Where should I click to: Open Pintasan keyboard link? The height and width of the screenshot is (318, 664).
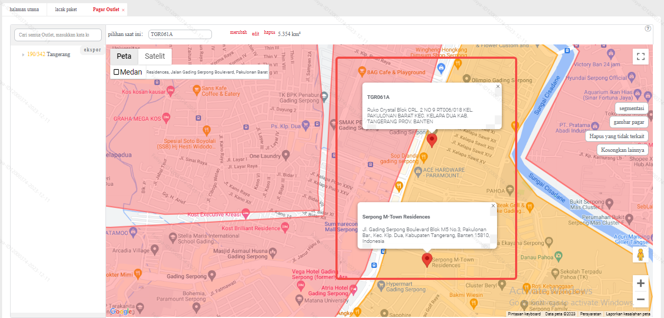tap(524, 314)
